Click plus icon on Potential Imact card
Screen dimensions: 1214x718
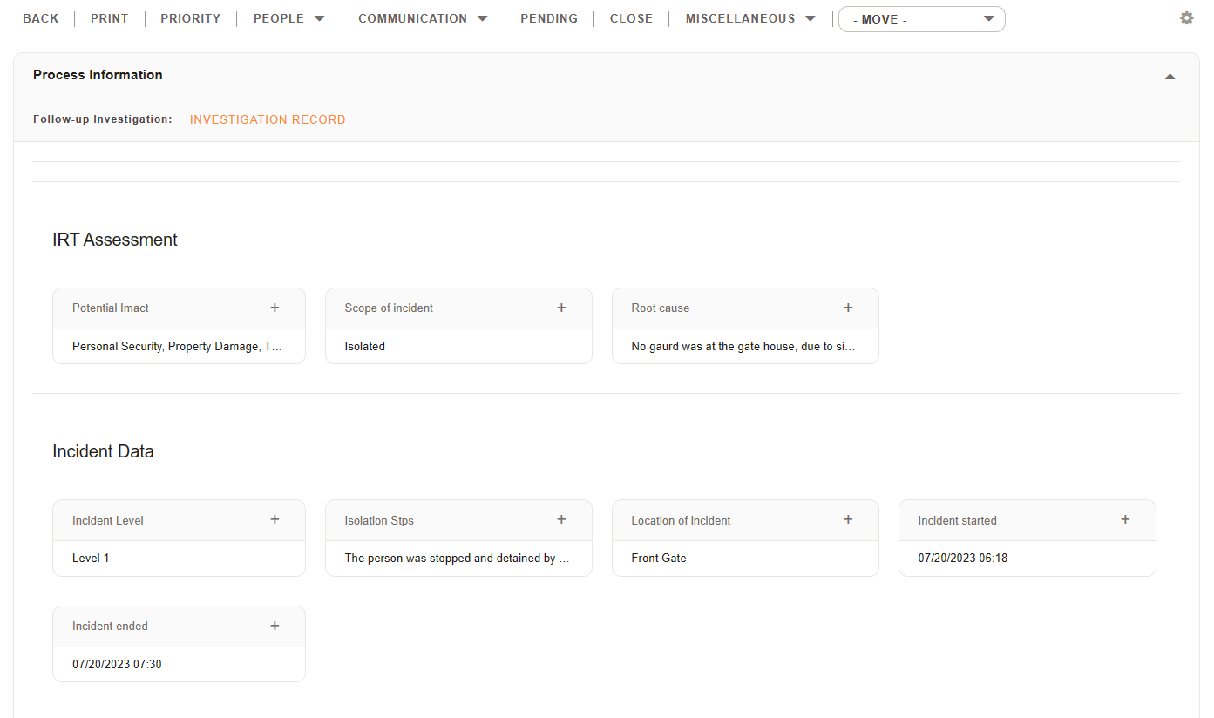[x=275, y=308]
